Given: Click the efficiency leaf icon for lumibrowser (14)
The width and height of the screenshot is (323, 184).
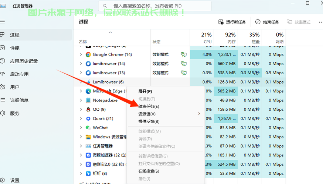Looking at the screenshot, I should [x=184, y=64].
